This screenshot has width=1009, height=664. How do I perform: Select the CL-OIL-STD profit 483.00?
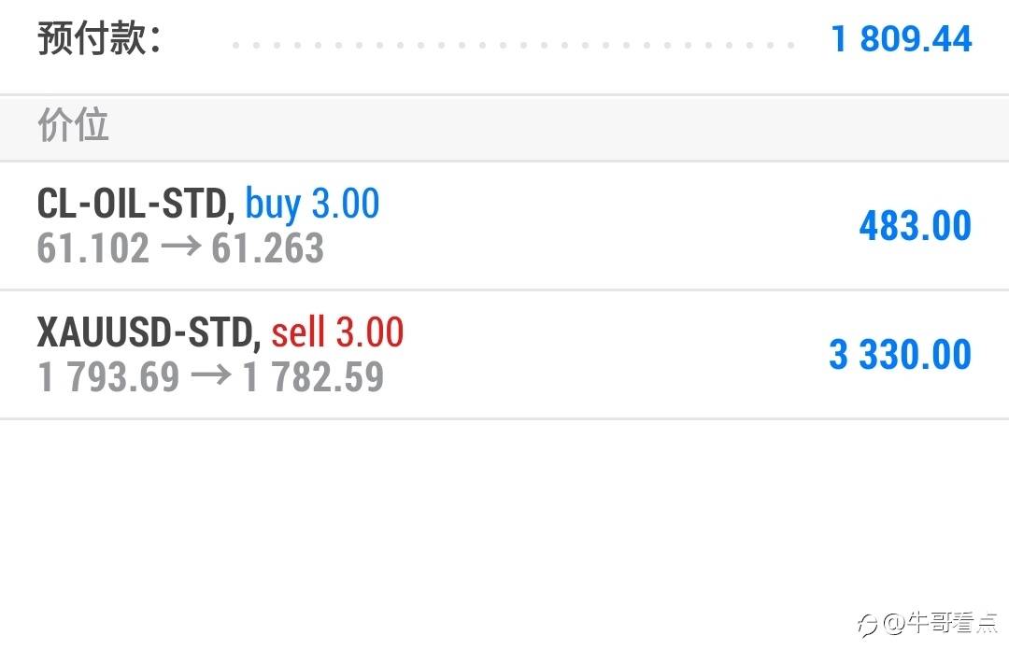915,226
